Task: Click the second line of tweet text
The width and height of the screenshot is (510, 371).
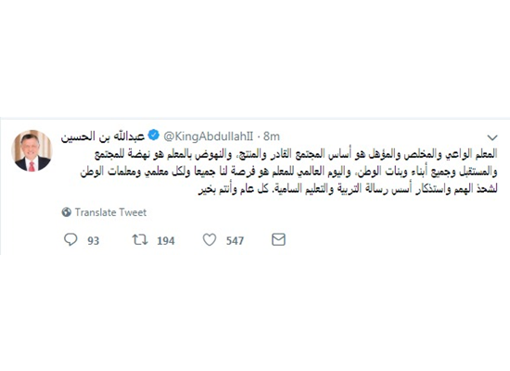Action: click(288, 172)
